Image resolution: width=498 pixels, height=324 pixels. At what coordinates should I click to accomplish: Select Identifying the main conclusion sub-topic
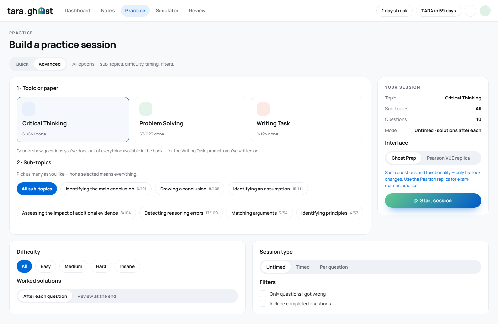point(106,189)
